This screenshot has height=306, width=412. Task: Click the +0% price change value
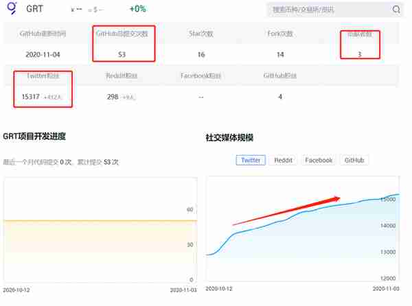(138, 9)
